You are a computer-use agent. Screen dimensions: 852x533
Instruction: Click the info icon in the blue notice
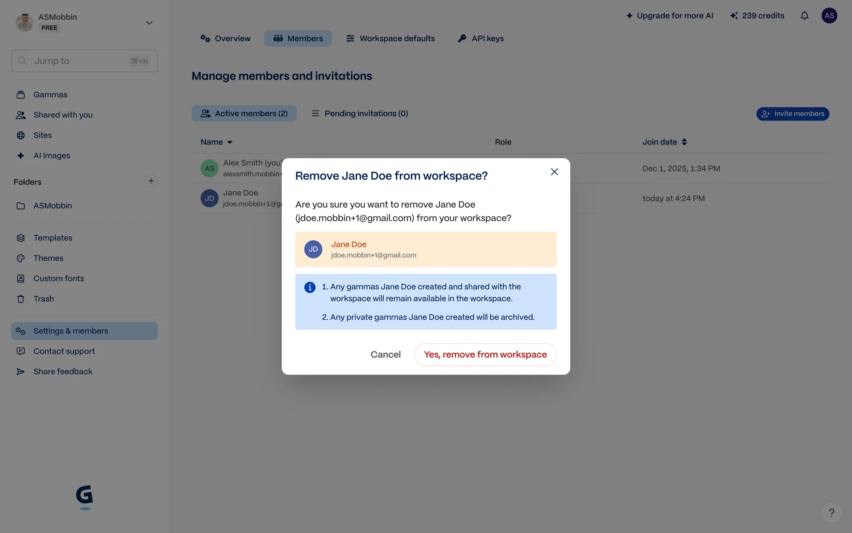pyautogui.click(x=310, y=287)
